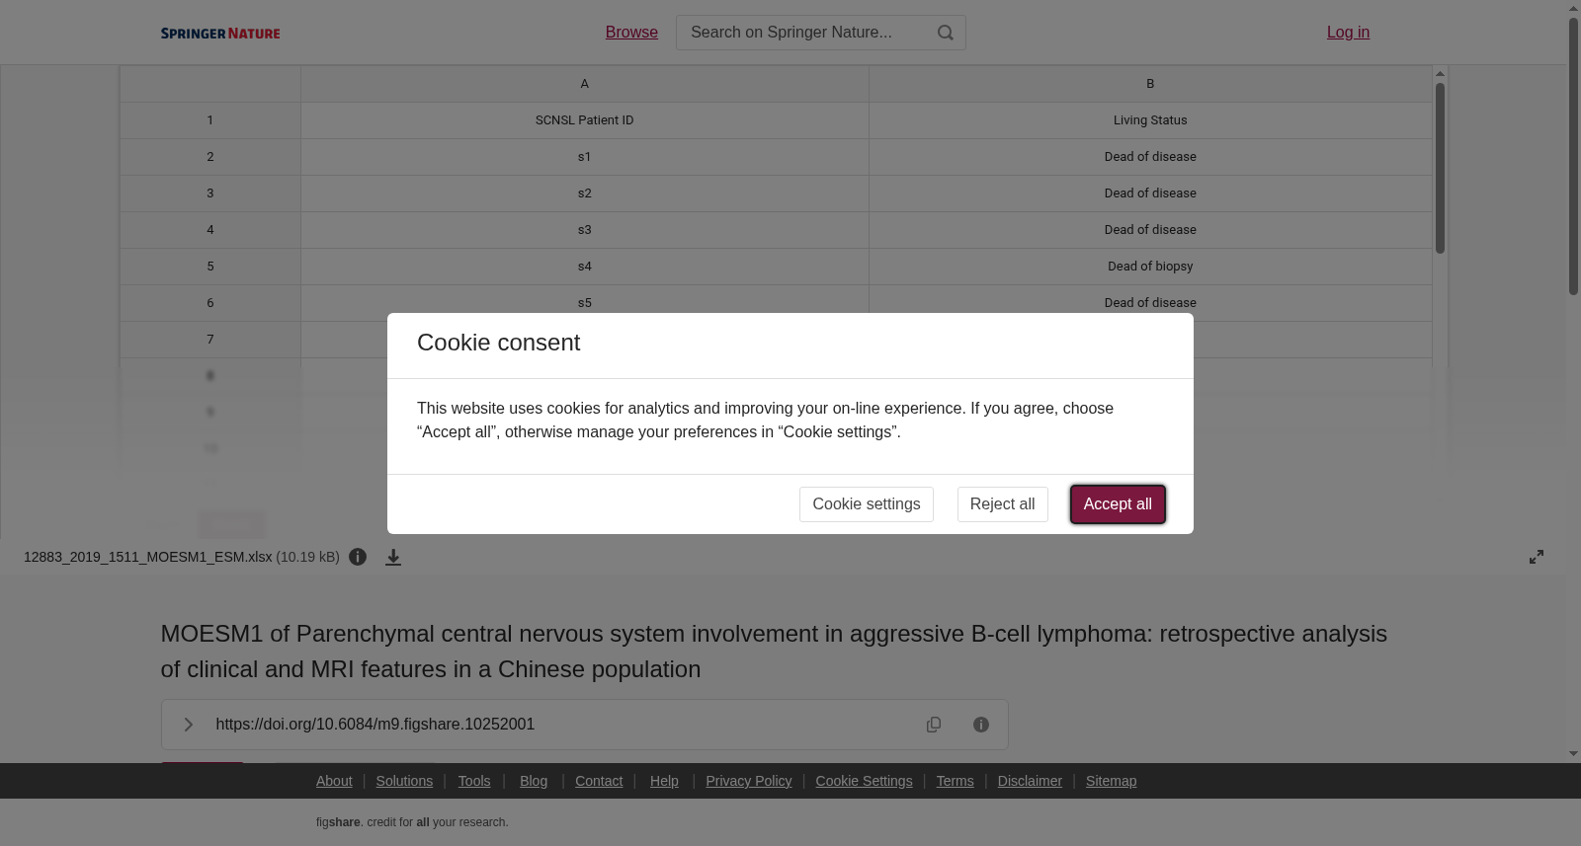Download the MOESM1_ESM.xlsx file
The image size is (1581, 846).
click(x=393, y=558)
